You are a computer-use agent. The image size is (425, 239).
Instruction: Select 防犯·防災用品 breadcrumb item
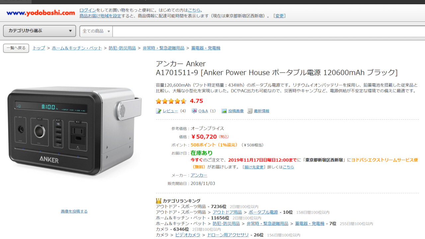click(122, 48)
